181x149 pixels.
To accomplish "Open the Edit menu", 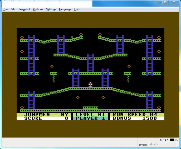I will (x=13, y=9).
